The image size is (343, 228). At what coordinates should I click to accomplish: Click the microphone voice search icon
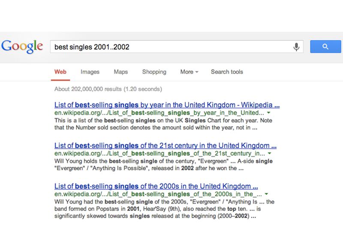(296, 47)
